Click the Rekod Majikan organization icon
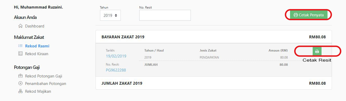The width and height of the screenshot is (346, 101). coord(20,91)
